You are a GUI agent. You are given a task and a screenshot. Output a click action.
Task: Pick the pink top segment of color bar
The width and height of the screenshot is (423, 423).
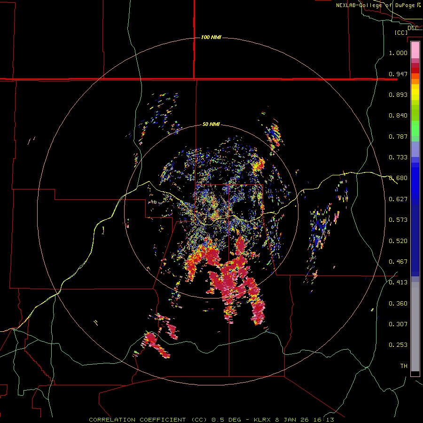pos(415,50)
